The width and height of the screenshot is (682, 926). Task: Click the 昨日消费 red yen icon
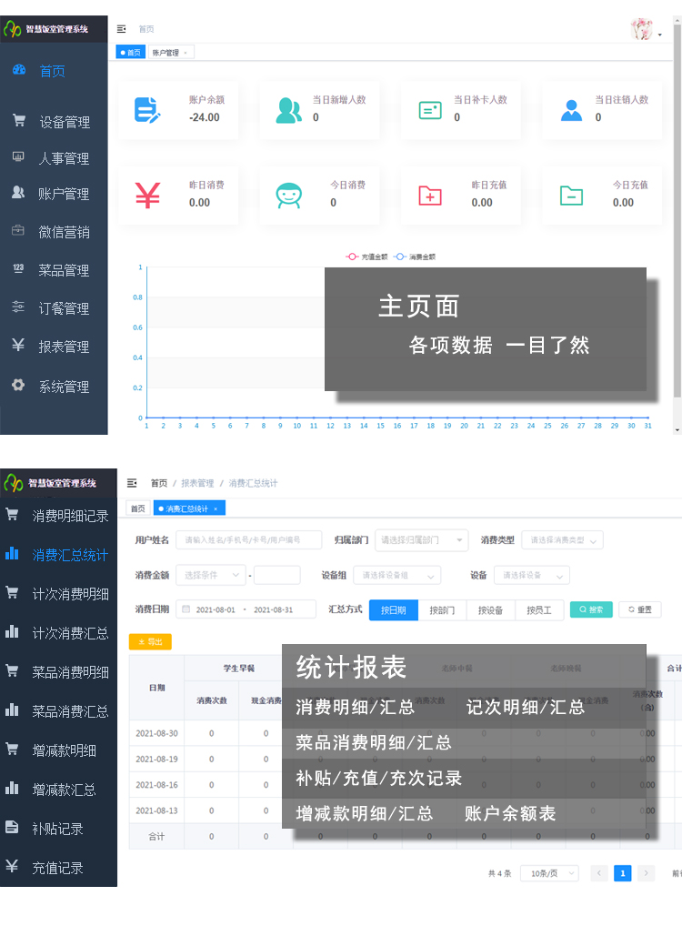coord(147,196)
